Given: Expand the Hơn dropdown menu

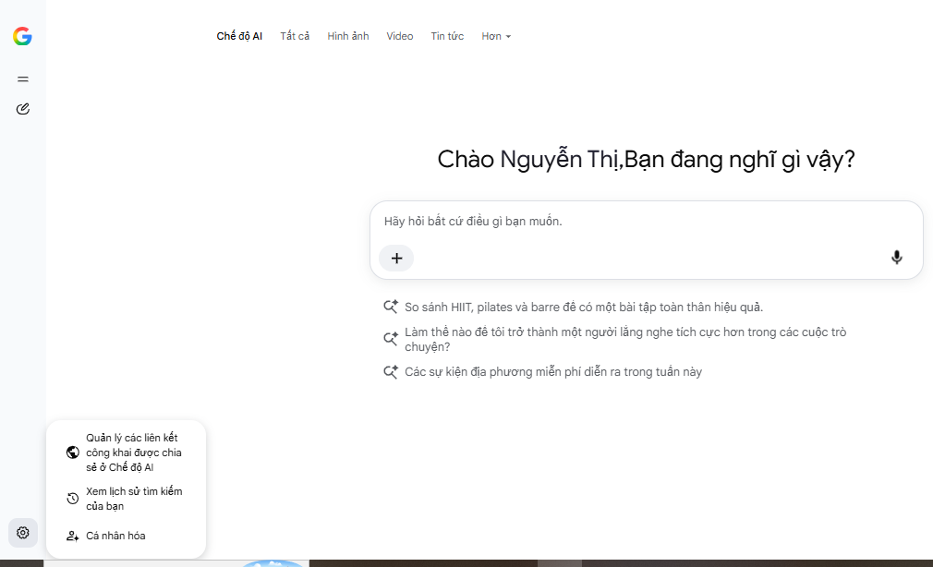Looking at the screenshot, I should 496,36.
